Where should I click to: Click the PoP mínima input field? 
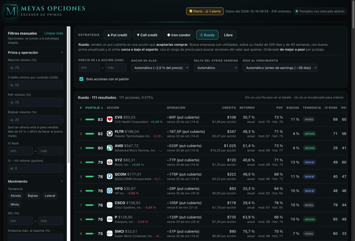(36, 102)
